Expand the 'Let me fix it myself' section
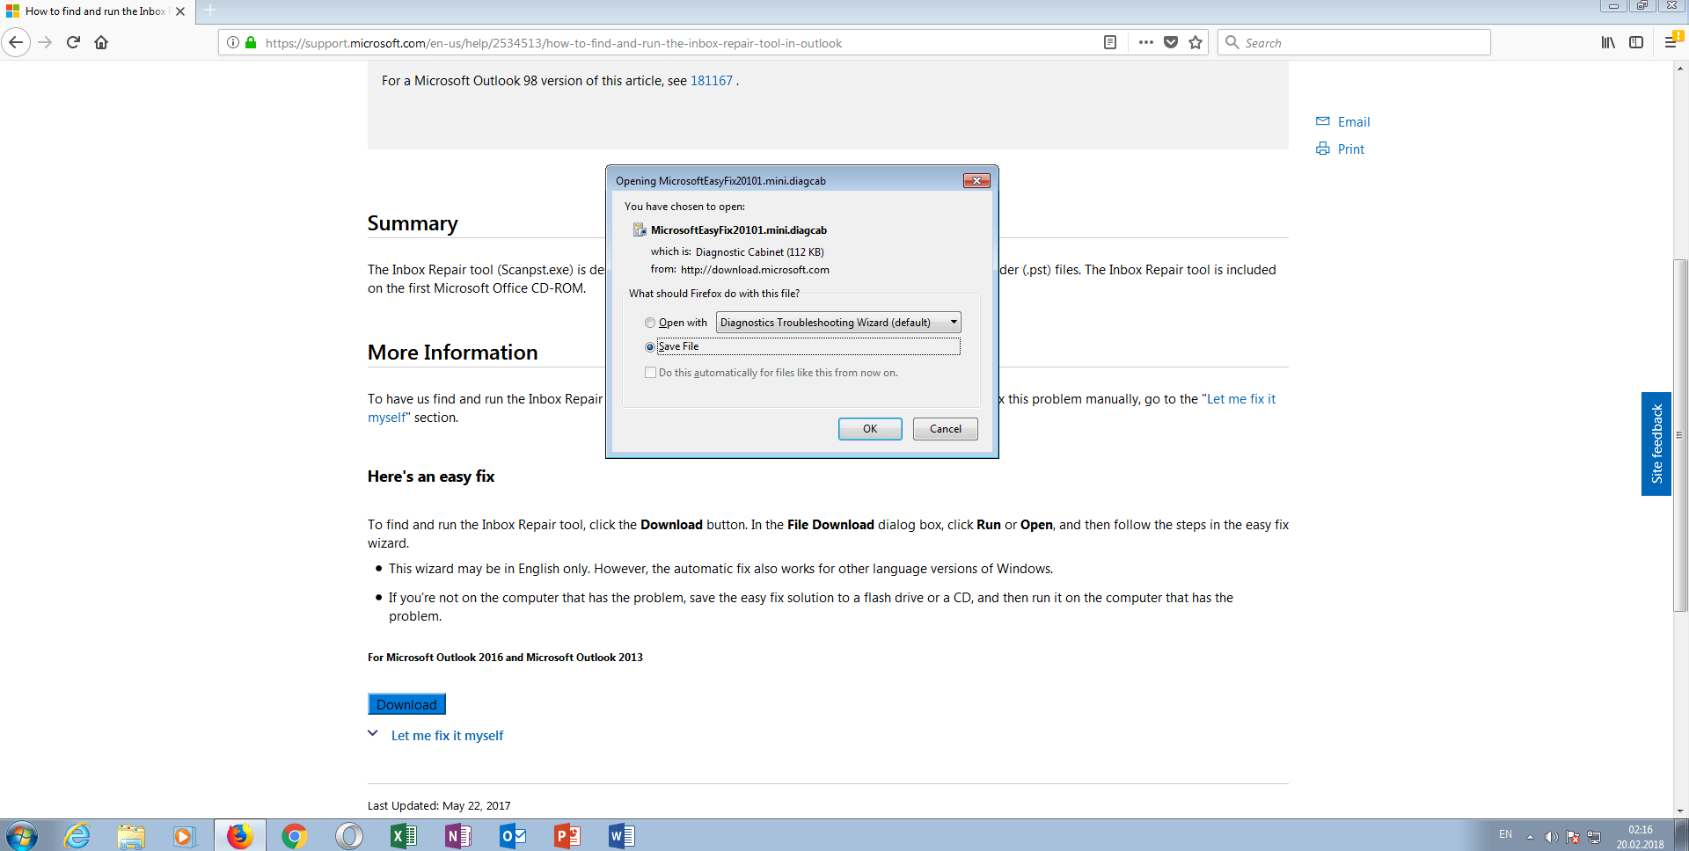The image size is (1689, 851). (447, 736)
